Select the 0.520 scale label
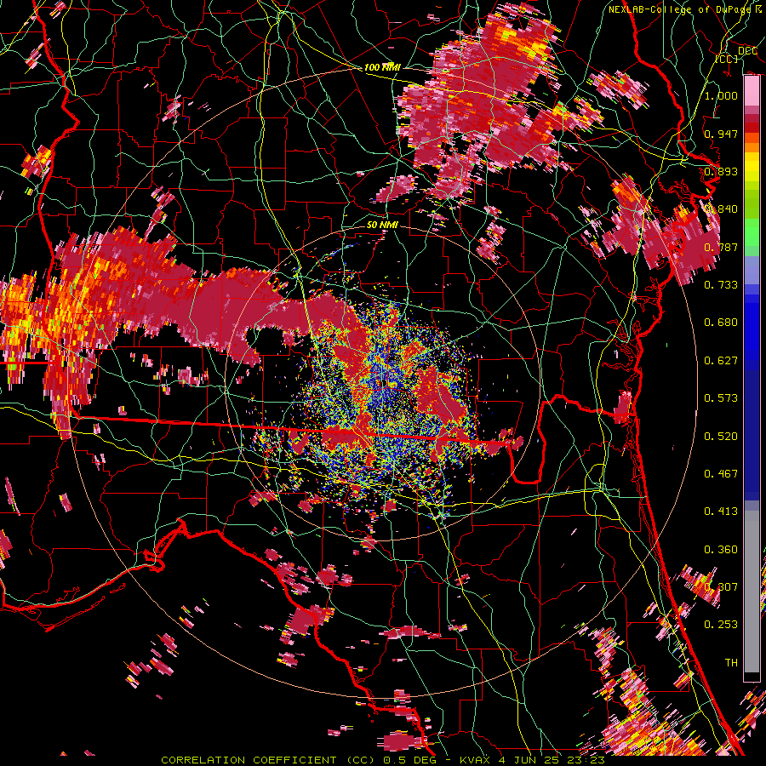The image size is (766, 766). (x=721, y=437)
